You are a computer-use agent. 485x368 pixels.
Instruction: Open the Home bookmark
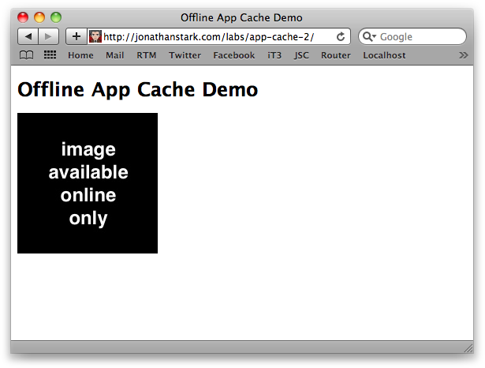[x=80, y=55]
